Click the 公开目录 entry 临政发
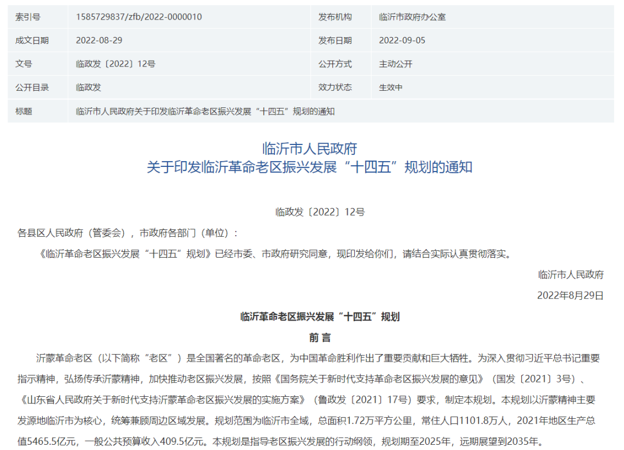 [x=89, y=88]
